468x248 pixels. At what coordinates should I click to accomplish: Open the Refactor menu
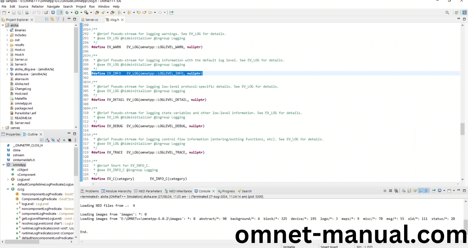click(37, 6)
